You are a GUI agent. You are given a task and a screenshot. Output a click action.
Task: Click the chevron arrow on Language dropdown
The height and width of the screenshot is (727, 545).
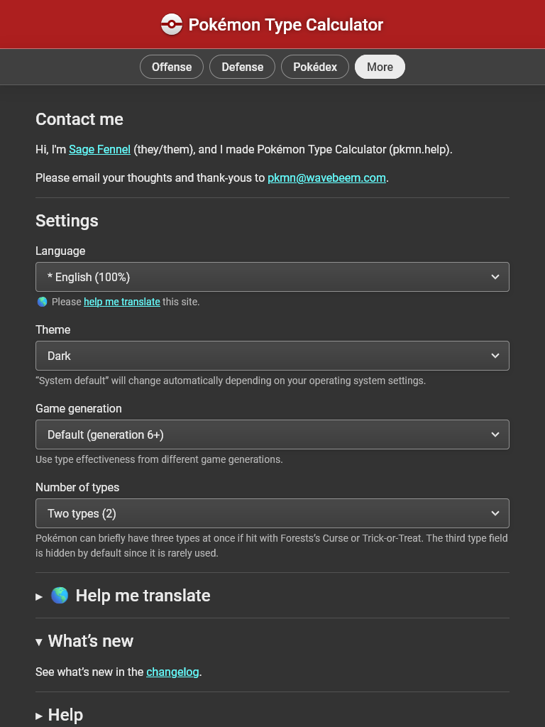click(x=495, y=277)
